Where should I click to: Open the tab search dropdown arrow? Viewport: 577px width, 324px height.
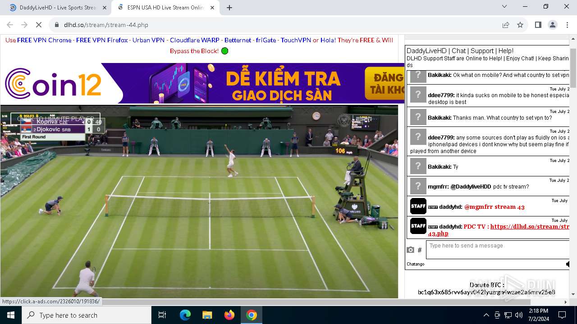coord(504,7)
